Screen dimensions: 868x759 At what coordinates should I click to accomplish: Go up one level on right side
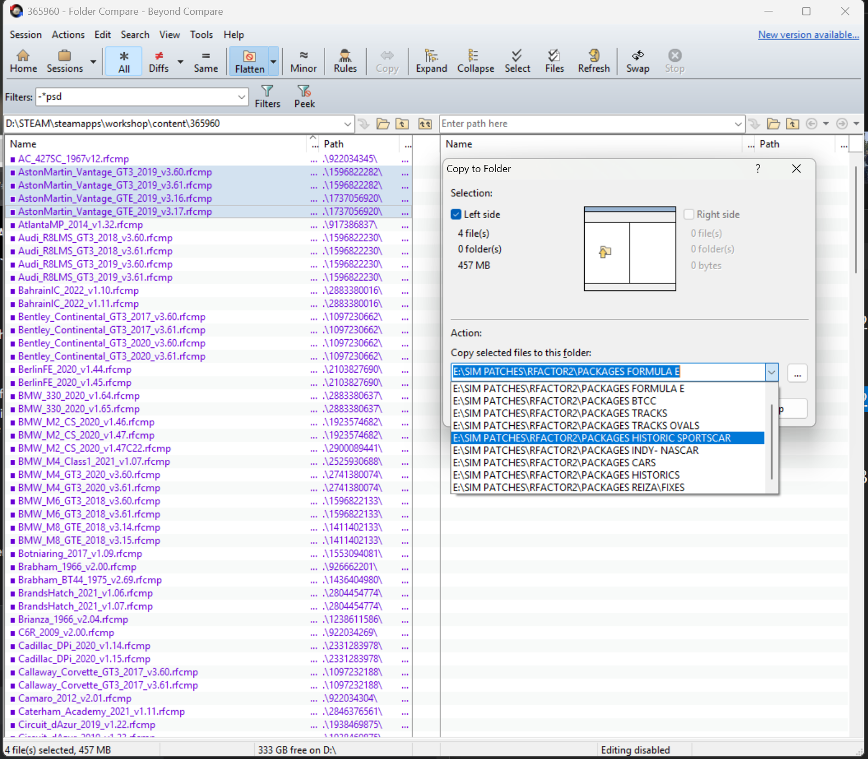pos(792,124)
